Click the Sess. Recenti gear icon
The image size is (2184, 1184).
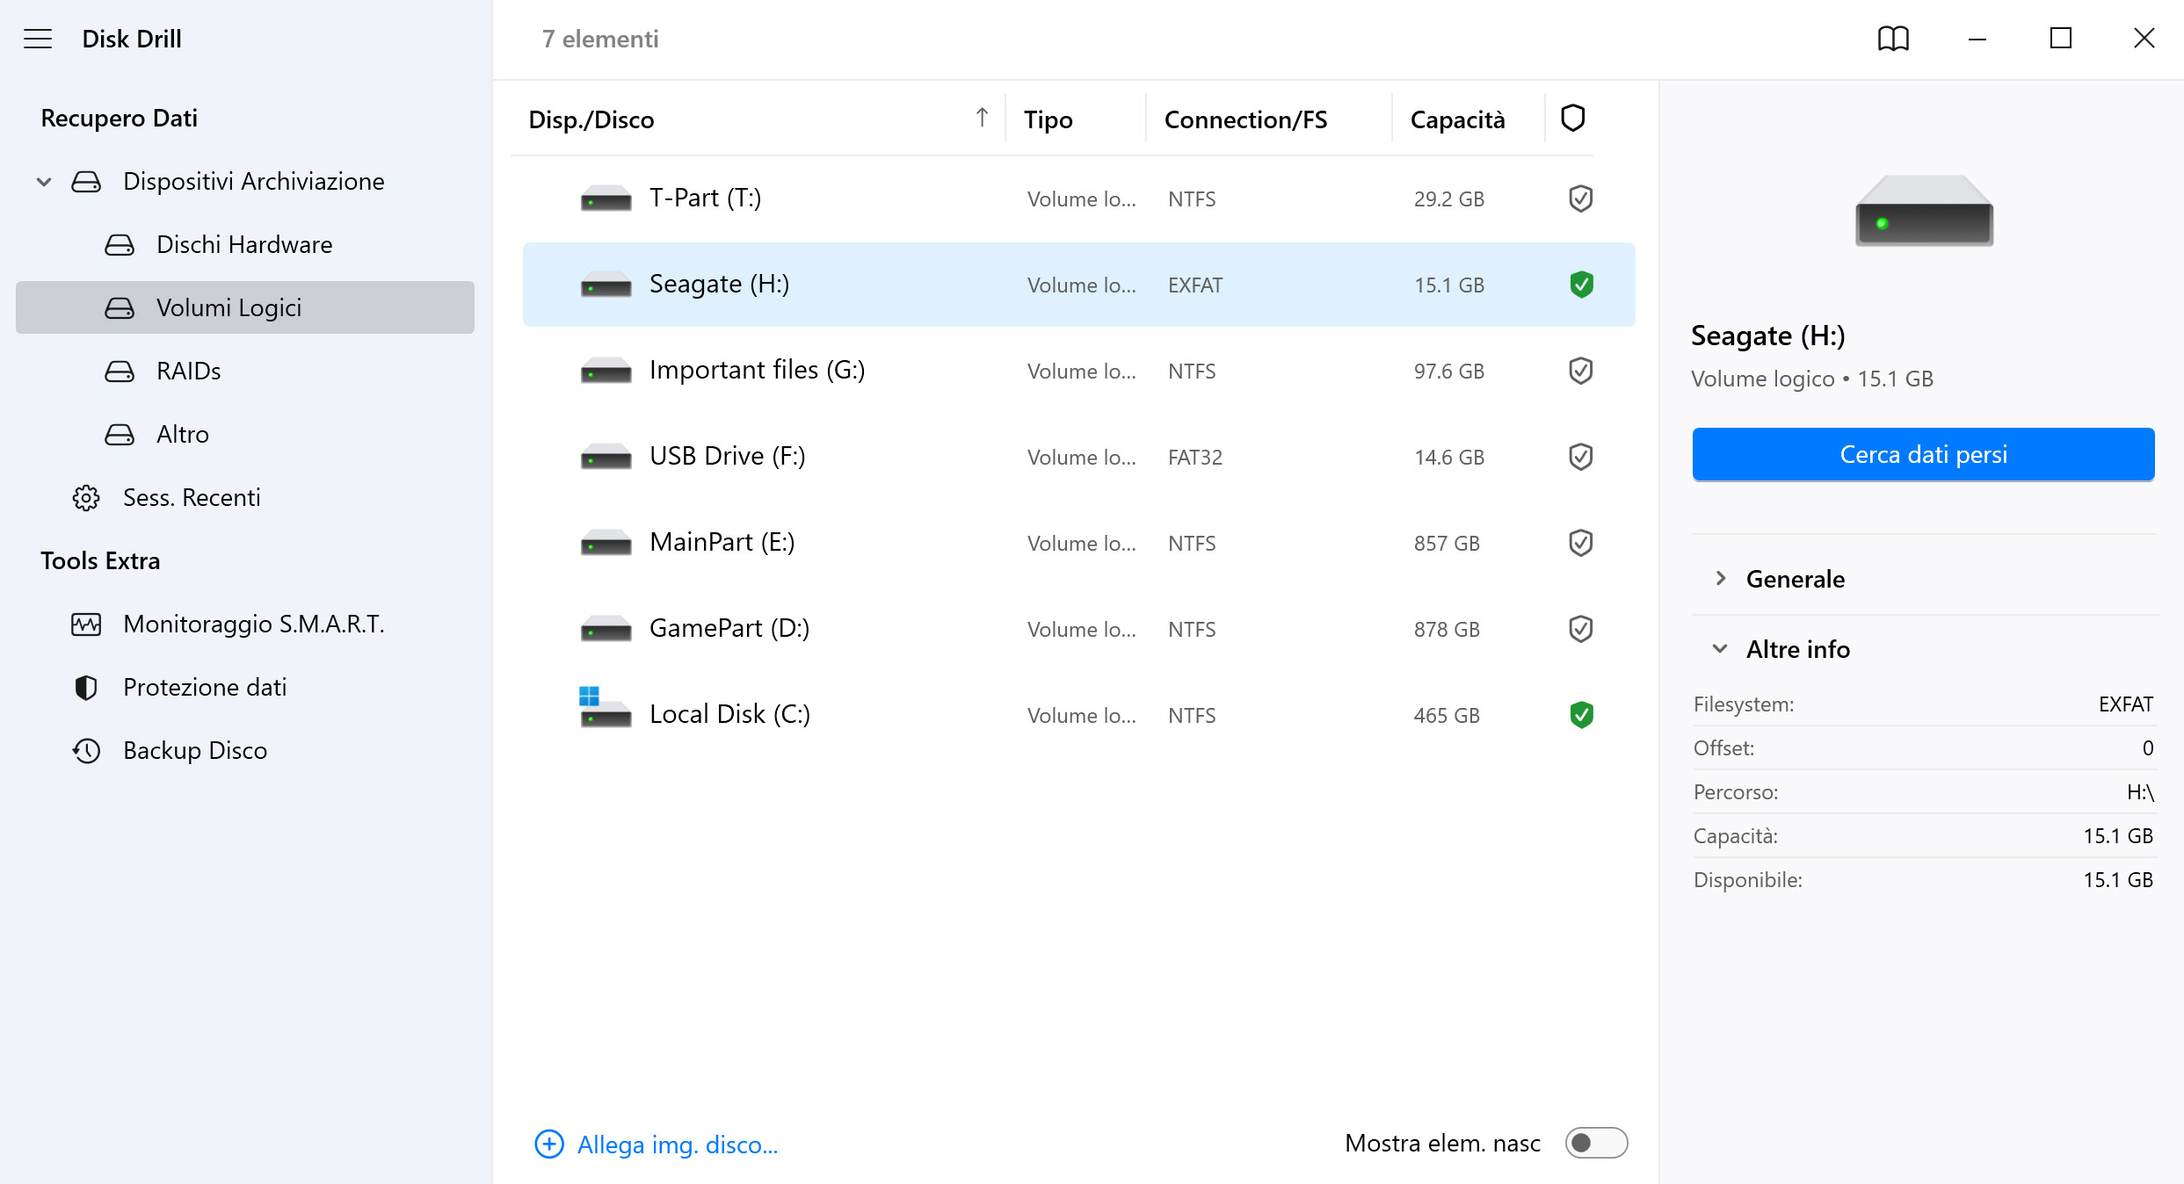(x=86, y=498)
